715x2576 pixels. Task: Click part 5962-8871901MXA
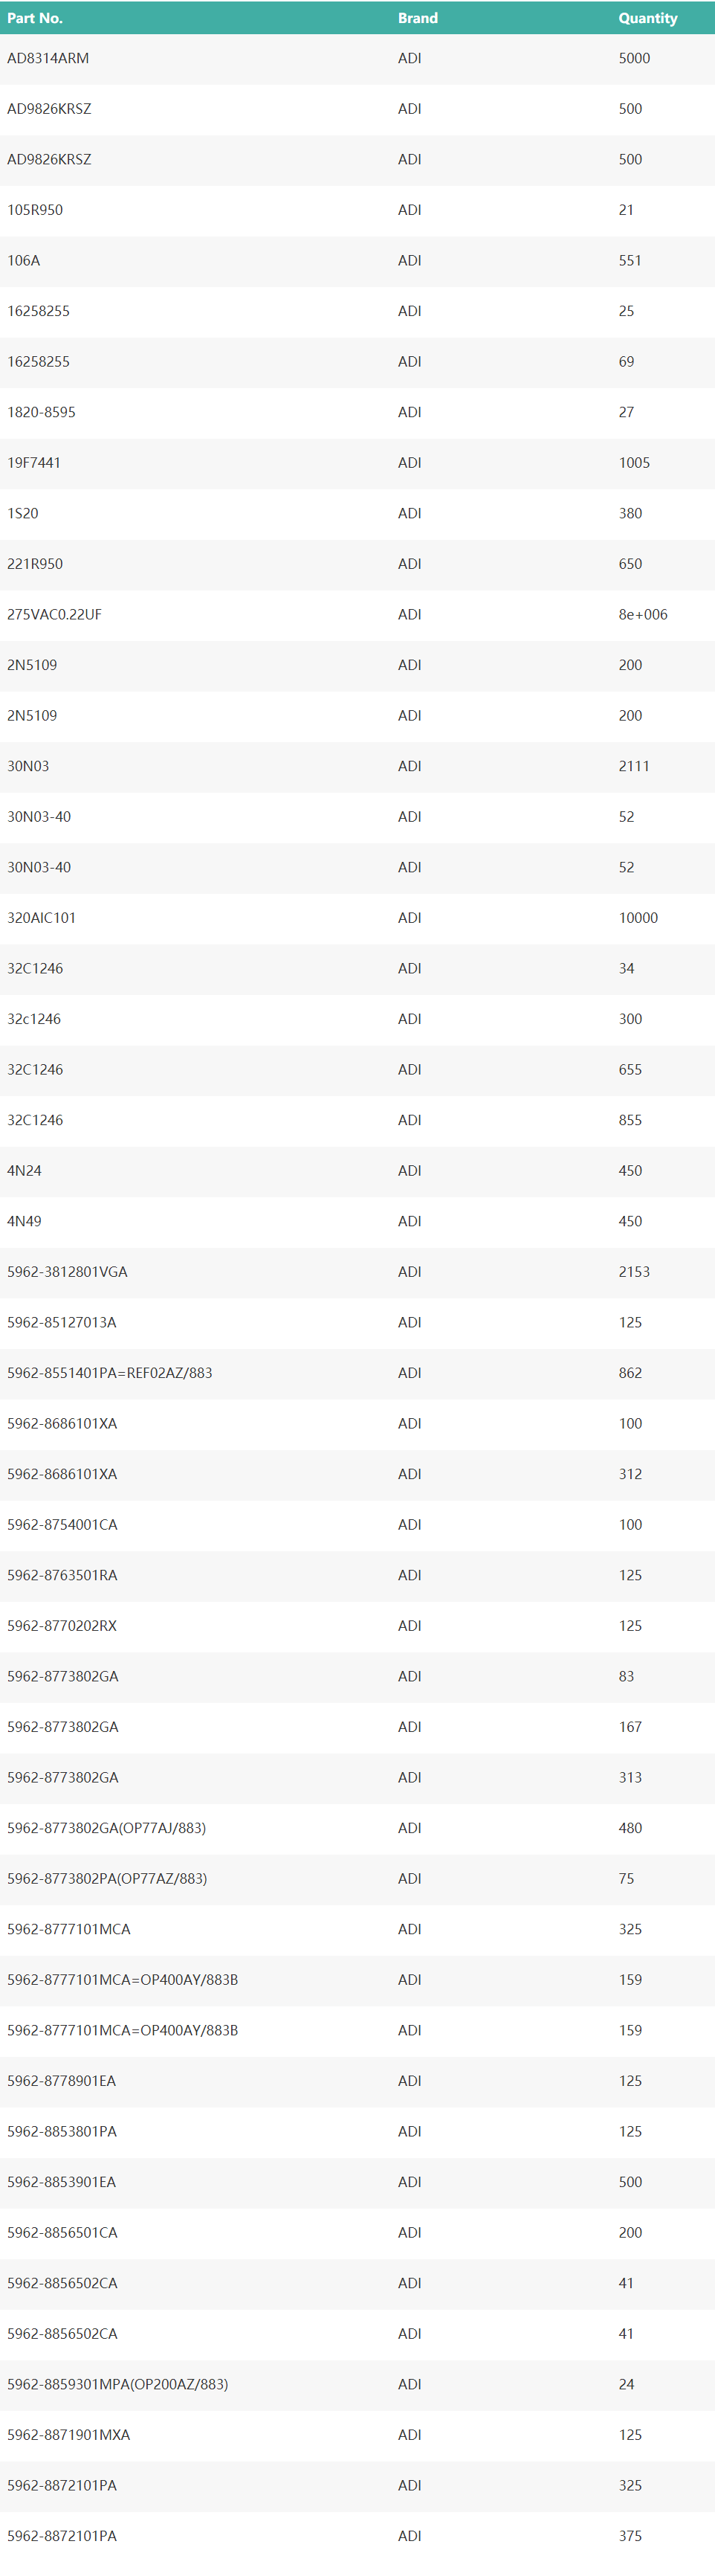click(x=68, y=2434)
